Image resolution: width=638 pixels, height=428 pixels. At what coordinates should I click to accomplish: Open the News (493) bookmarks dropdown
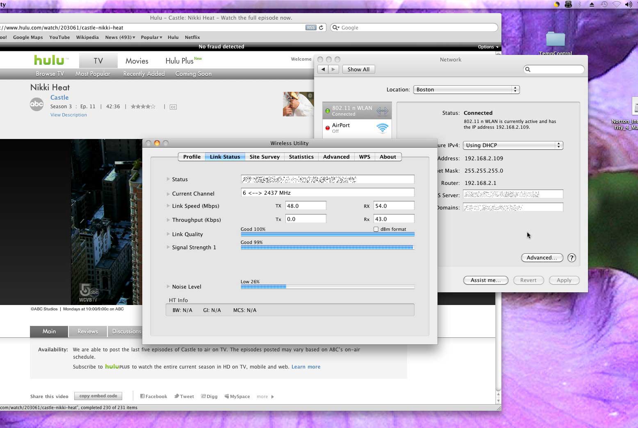coord(120,37)
